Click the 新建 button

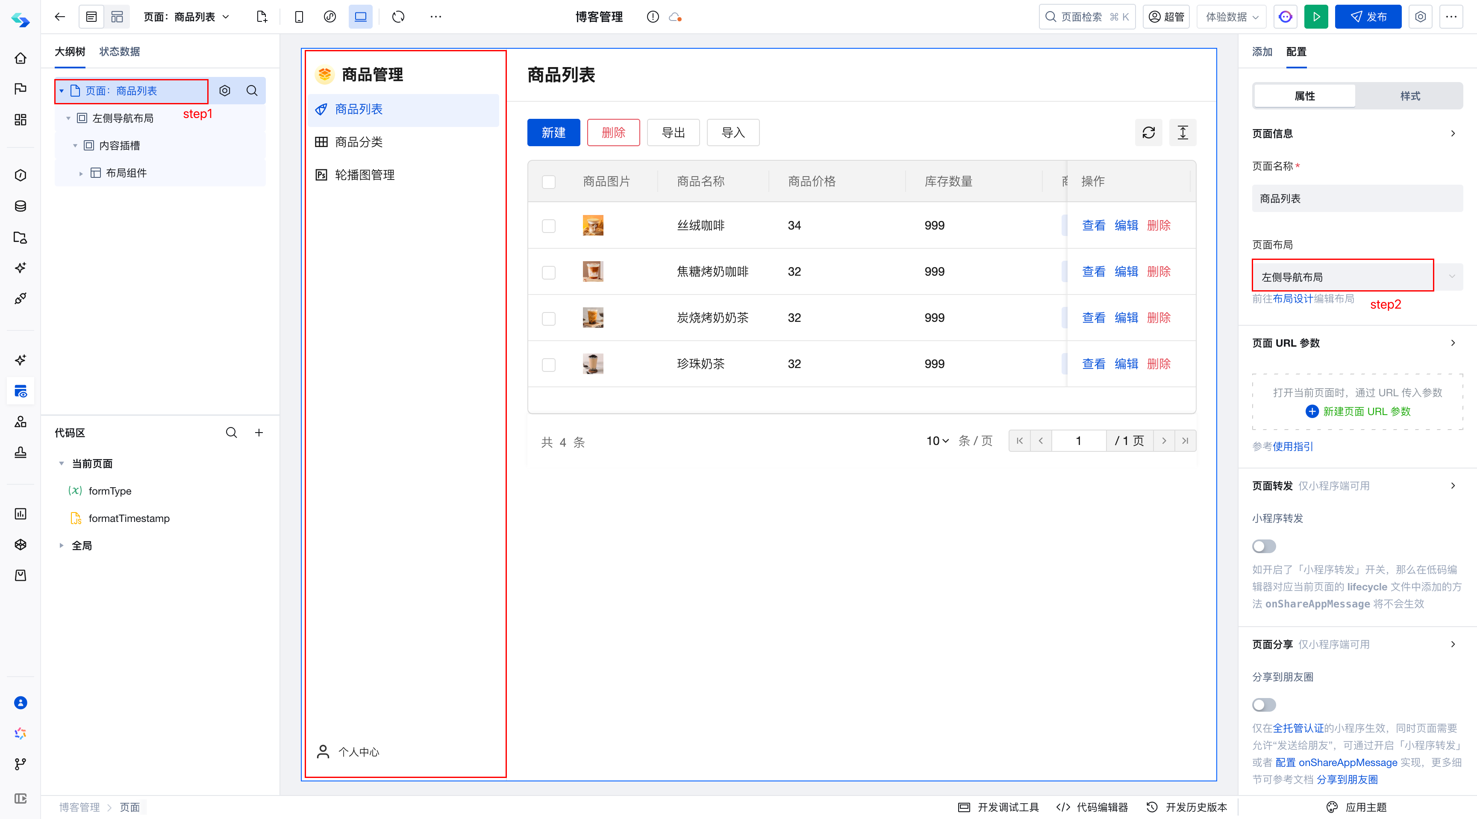(x=553, y=133)
